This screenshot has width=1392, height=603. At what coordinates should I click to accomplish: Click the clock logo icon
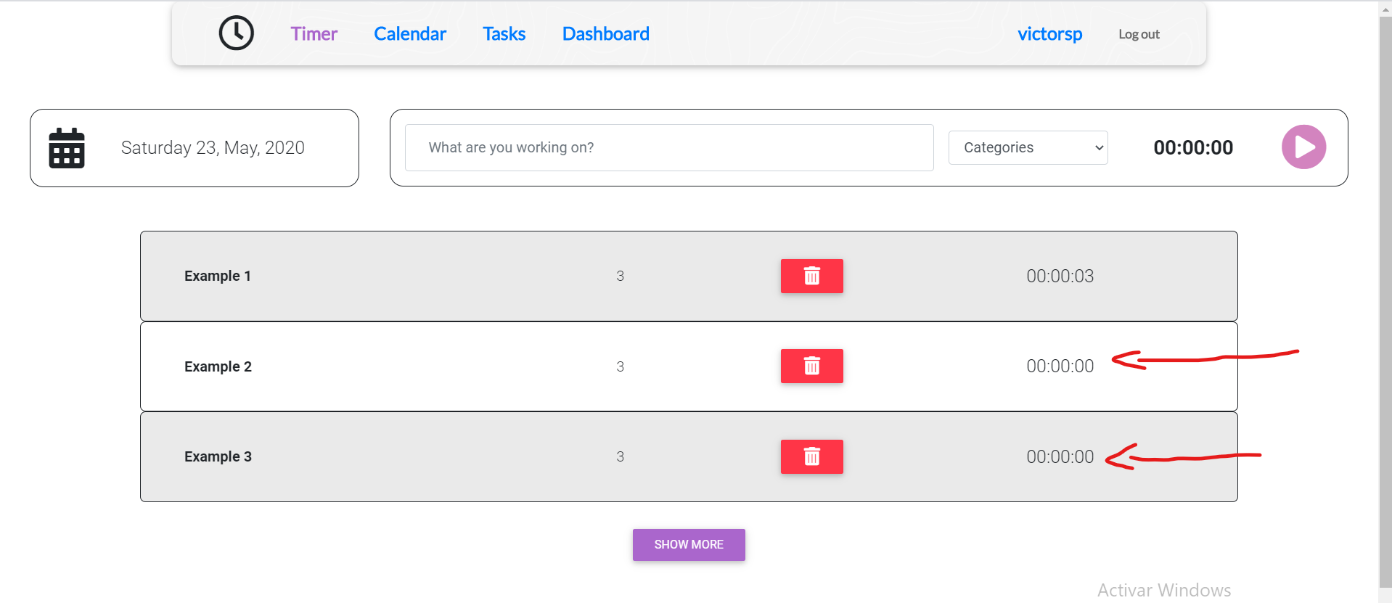237,33
